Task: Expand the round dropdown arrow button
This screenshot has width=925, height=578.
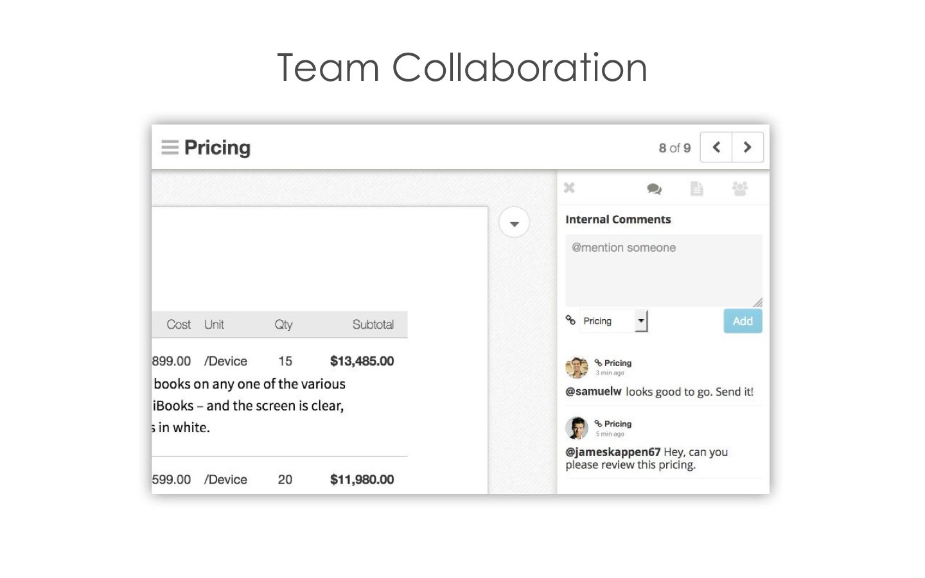Action: click(x=514, y=223)
